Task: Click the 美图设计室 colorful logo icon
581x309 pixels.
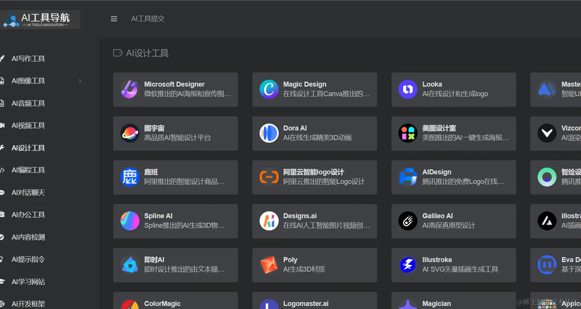Action: [x=408, y=133]
